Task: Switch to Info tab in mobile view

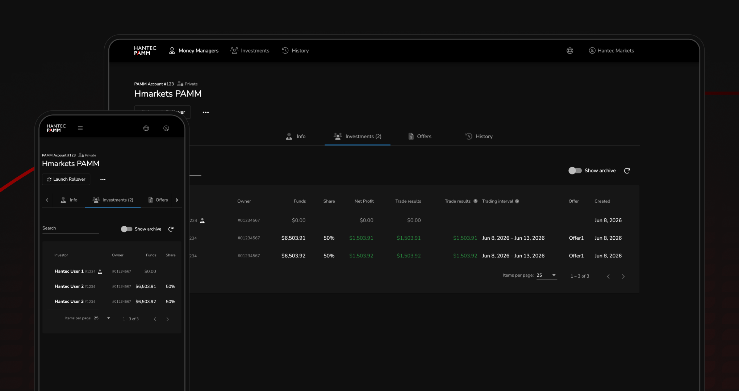Action: (x=69, y=200)
